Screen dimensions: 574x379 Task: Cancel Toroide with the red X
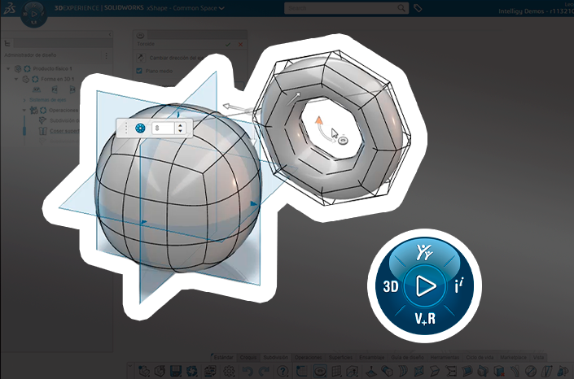(240, 44)
